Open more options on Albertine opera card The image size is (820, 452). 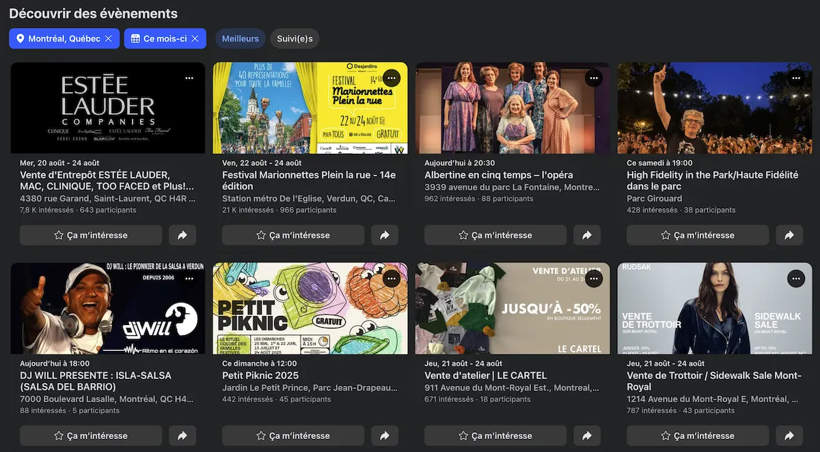coord(594,78)
